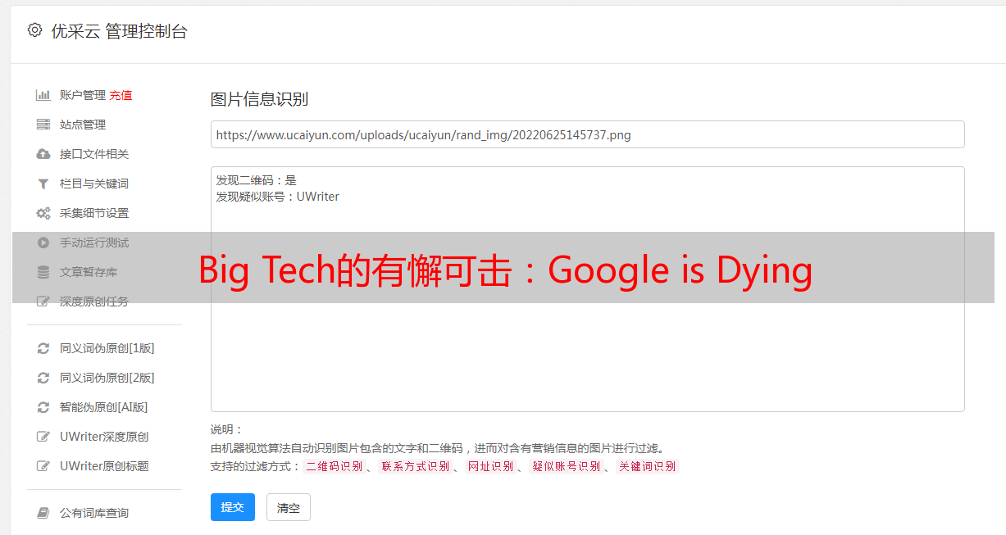Click the play icon next to 手动运行测试
Image resolution: width=1006 pixels, height=535 pixels.
click(43, 243)
